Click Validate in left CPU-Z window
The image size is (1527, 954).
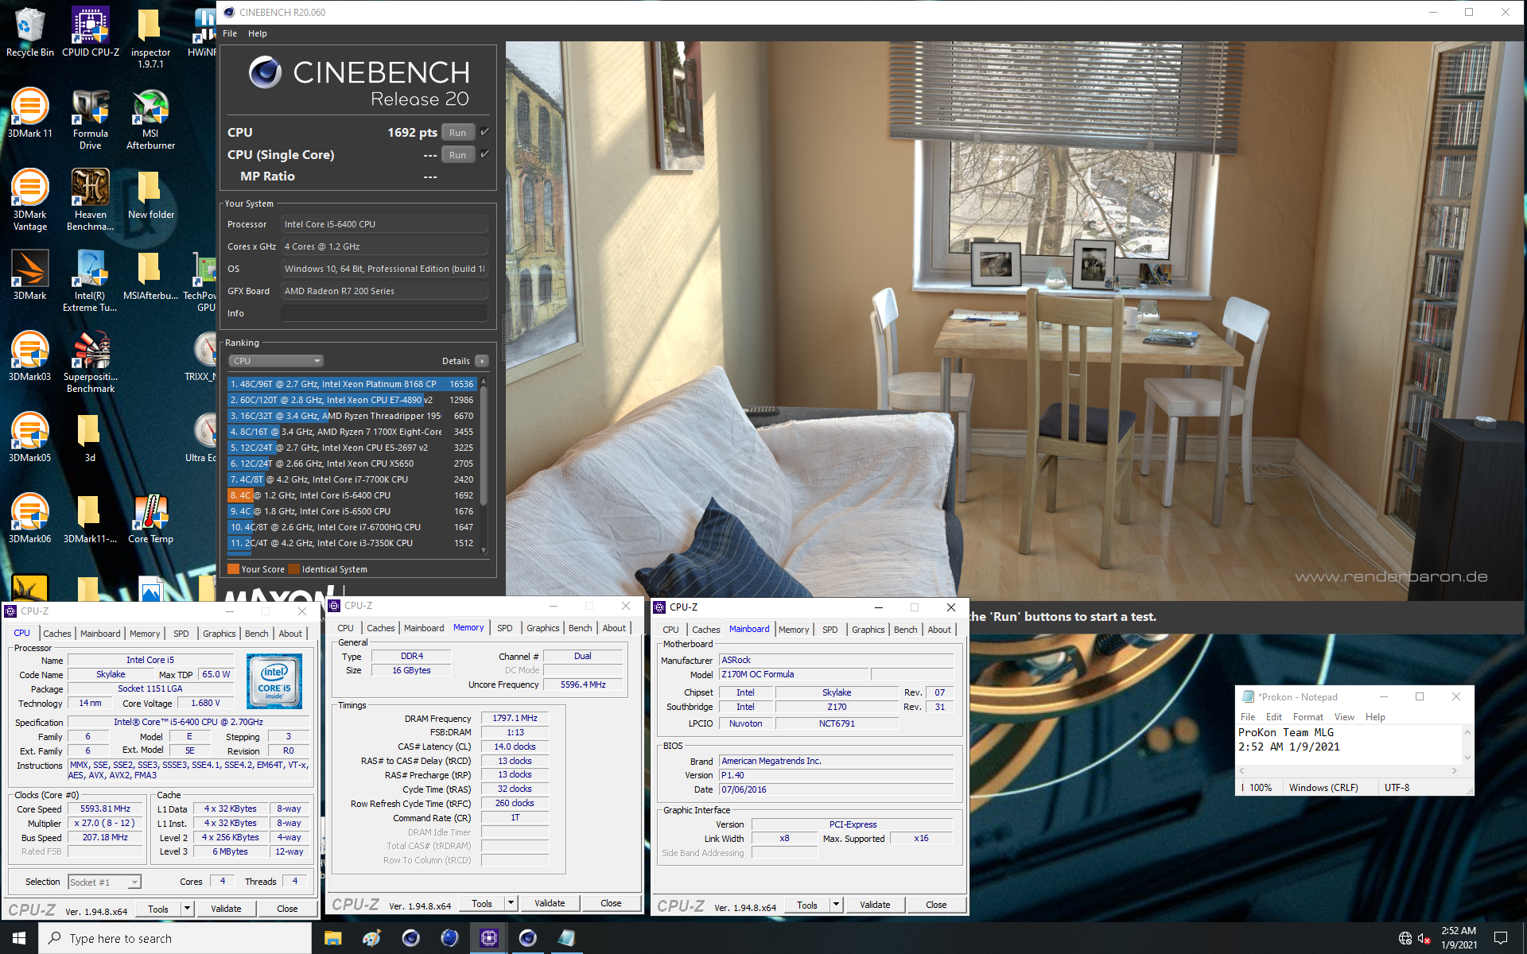point(226,908)
